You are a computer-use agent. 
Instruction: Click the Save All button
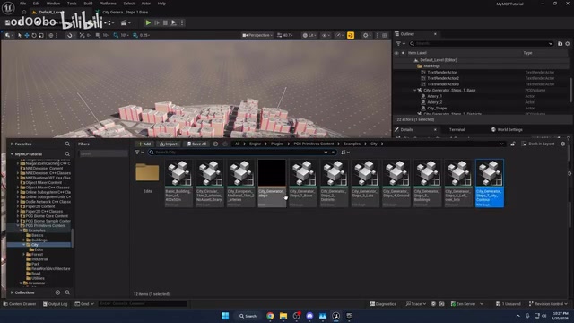click(x=196, y=144)
